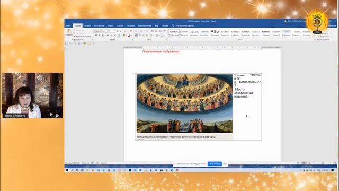This screenshot has height=191, width=339.
Task: Click the numbered list icon
Action: [x=141, y=31]
